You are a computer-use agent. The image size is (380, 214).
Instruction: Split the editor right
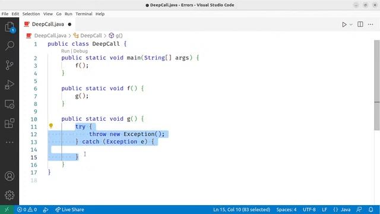[x=360, y=24]
